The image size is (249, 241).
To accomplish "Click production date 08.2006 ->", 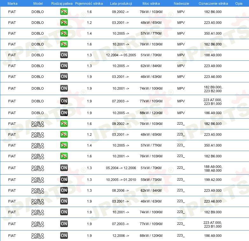I will coord(120,190).
